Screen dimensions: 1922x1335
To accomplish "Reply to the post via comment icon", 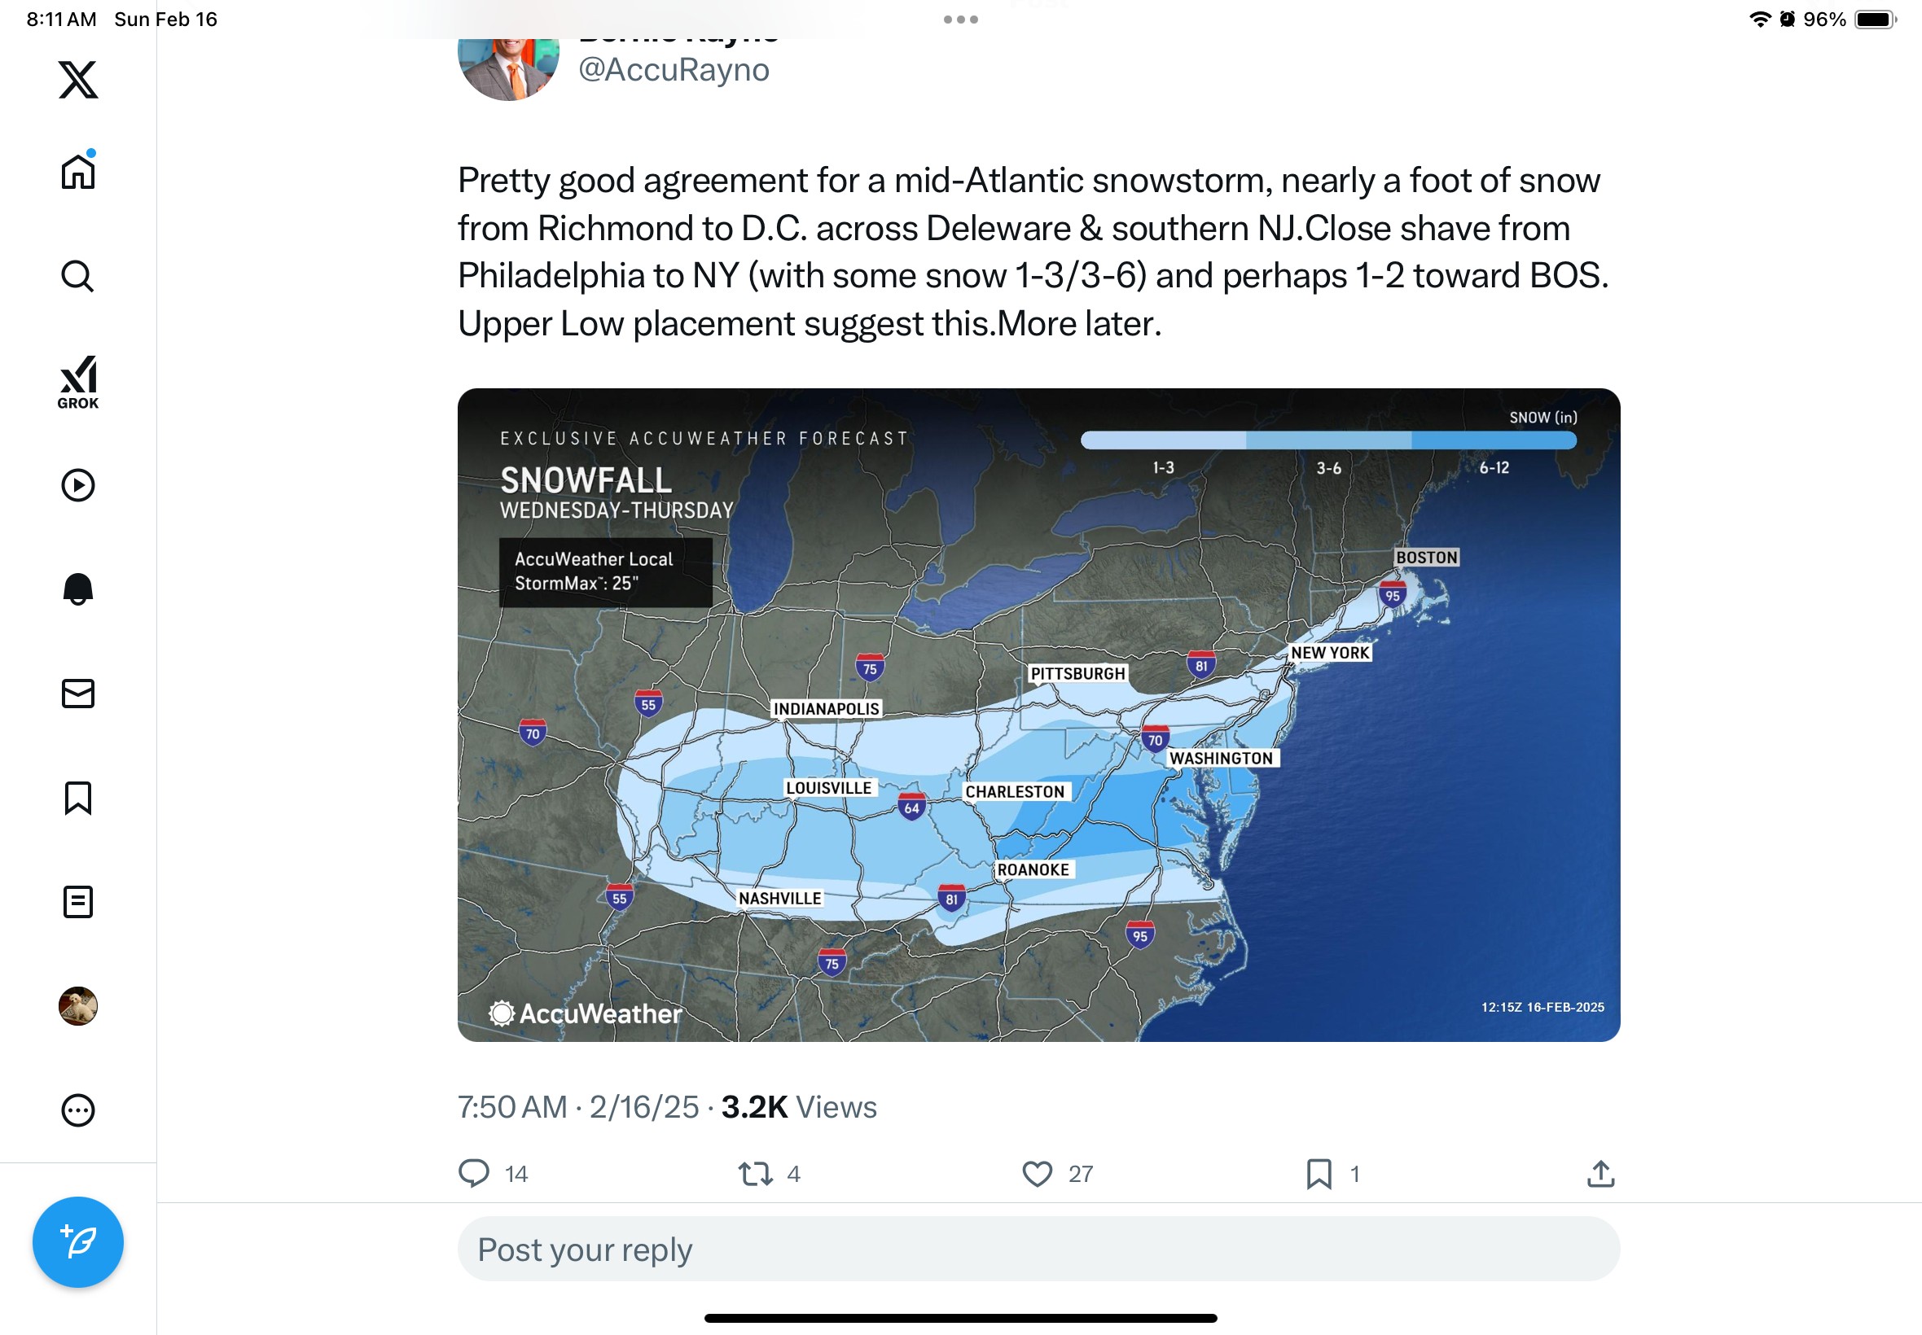I will (475, 1174).
